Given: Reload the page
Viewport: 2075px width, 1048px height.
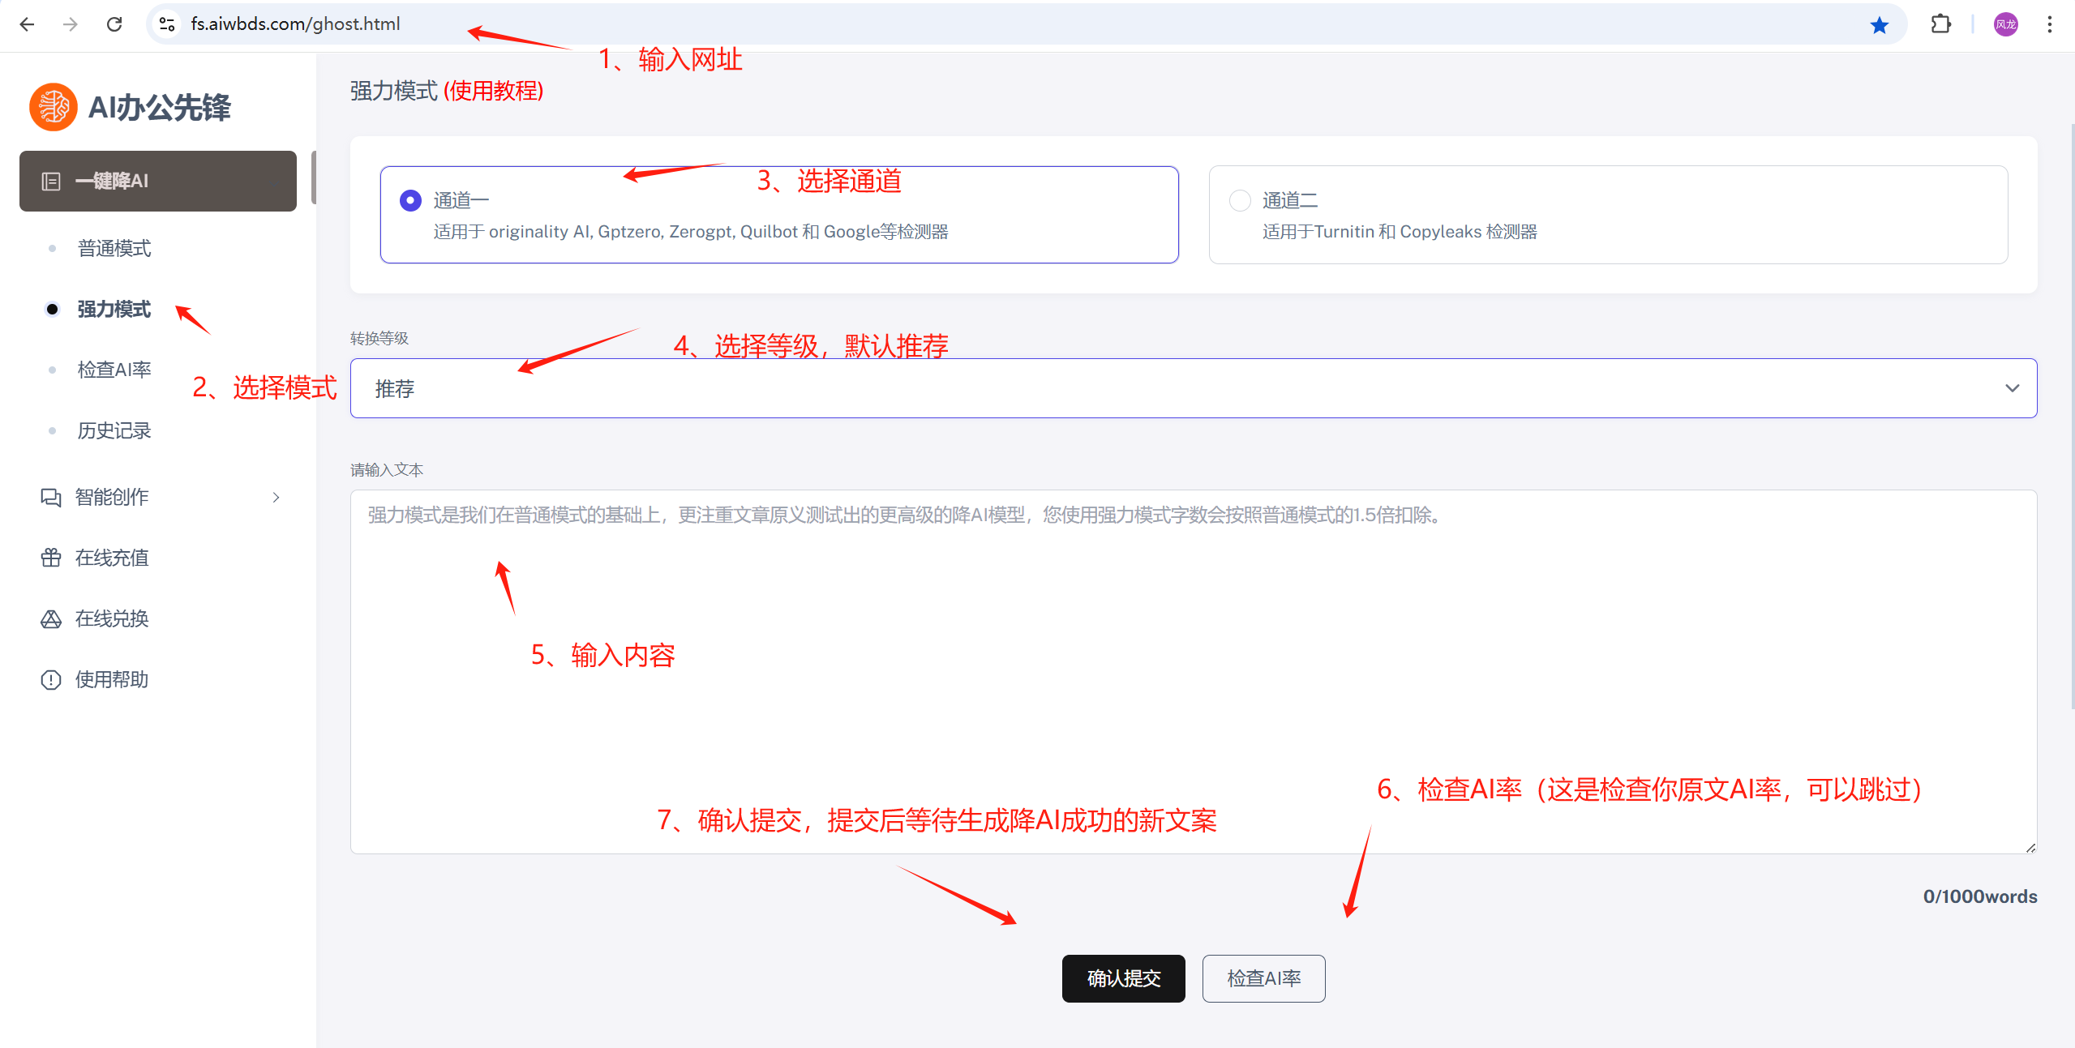Looking at the screenshot, I should click(114, 24).
